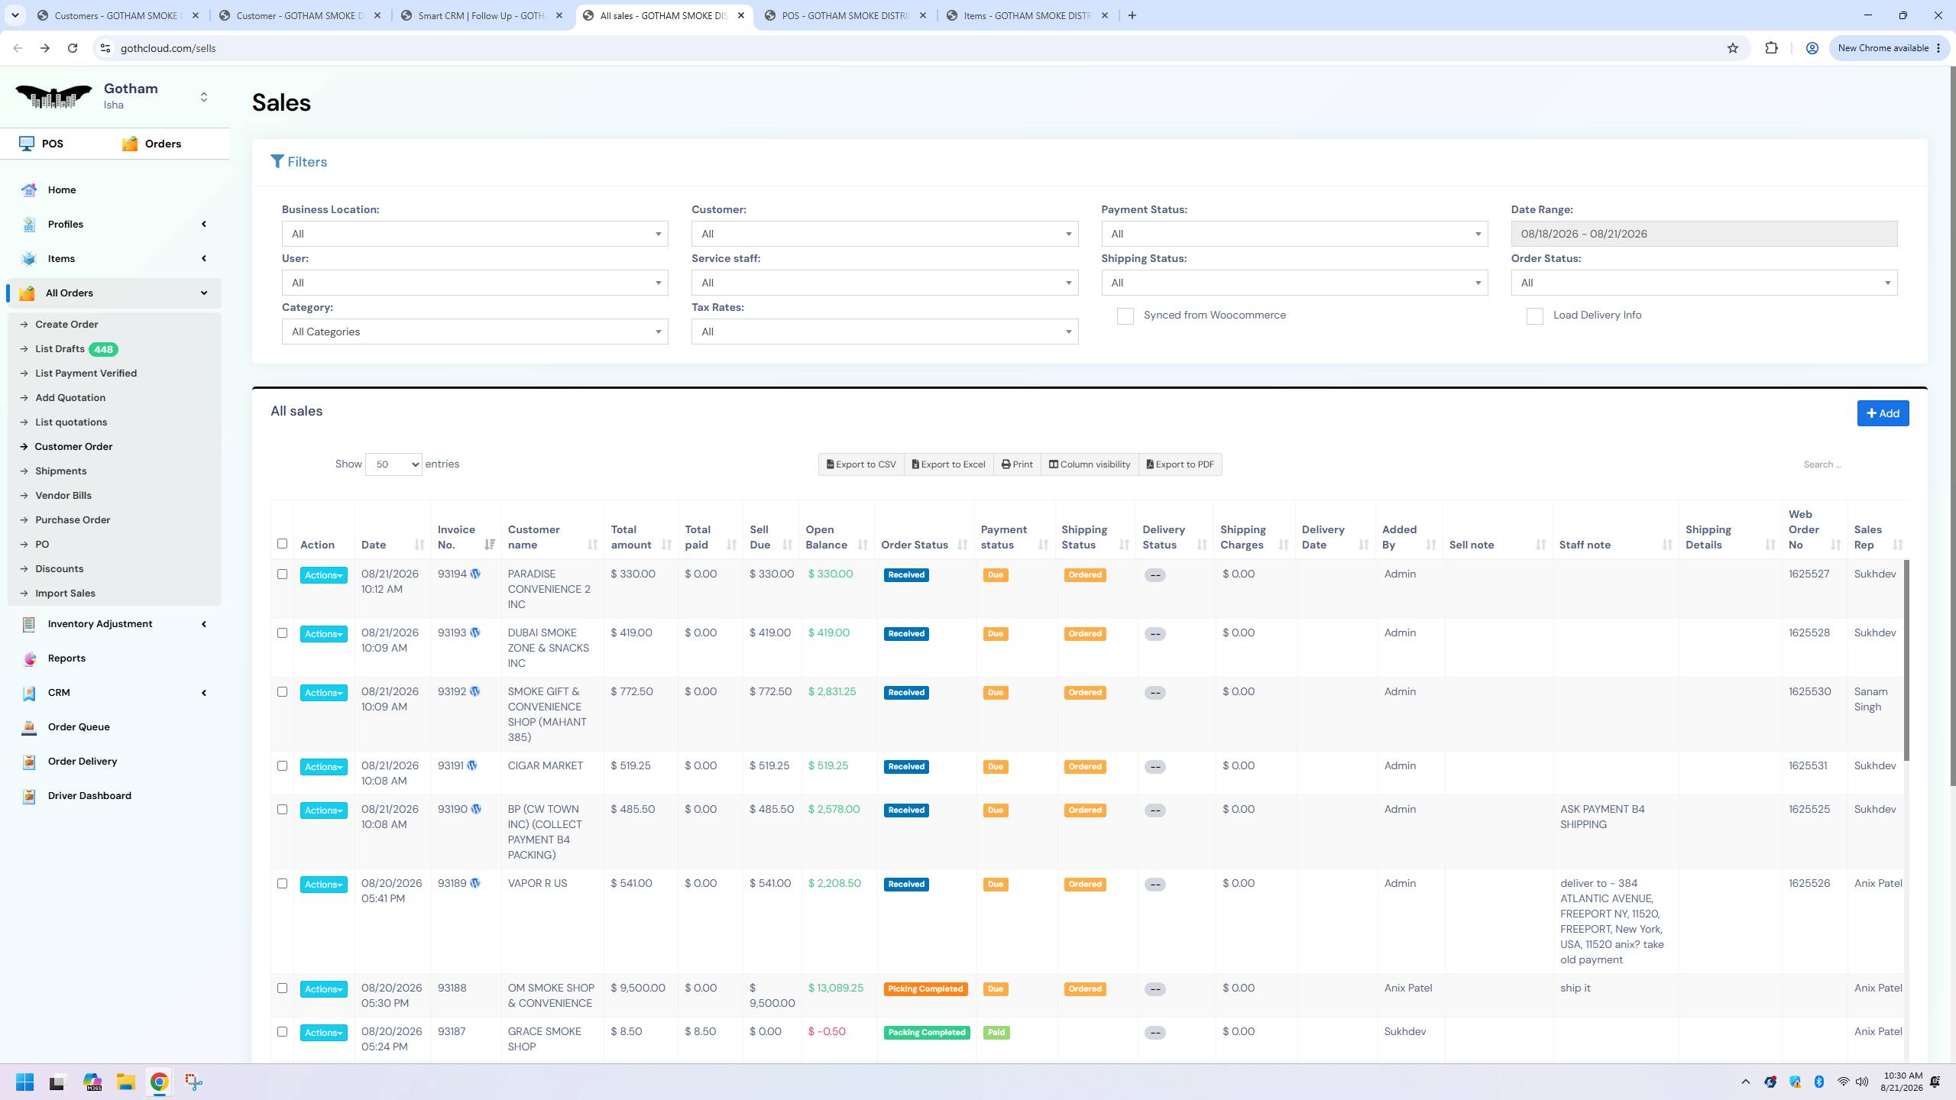Click the Reports pie chart icon
1956x1100 pixels.
29,658
